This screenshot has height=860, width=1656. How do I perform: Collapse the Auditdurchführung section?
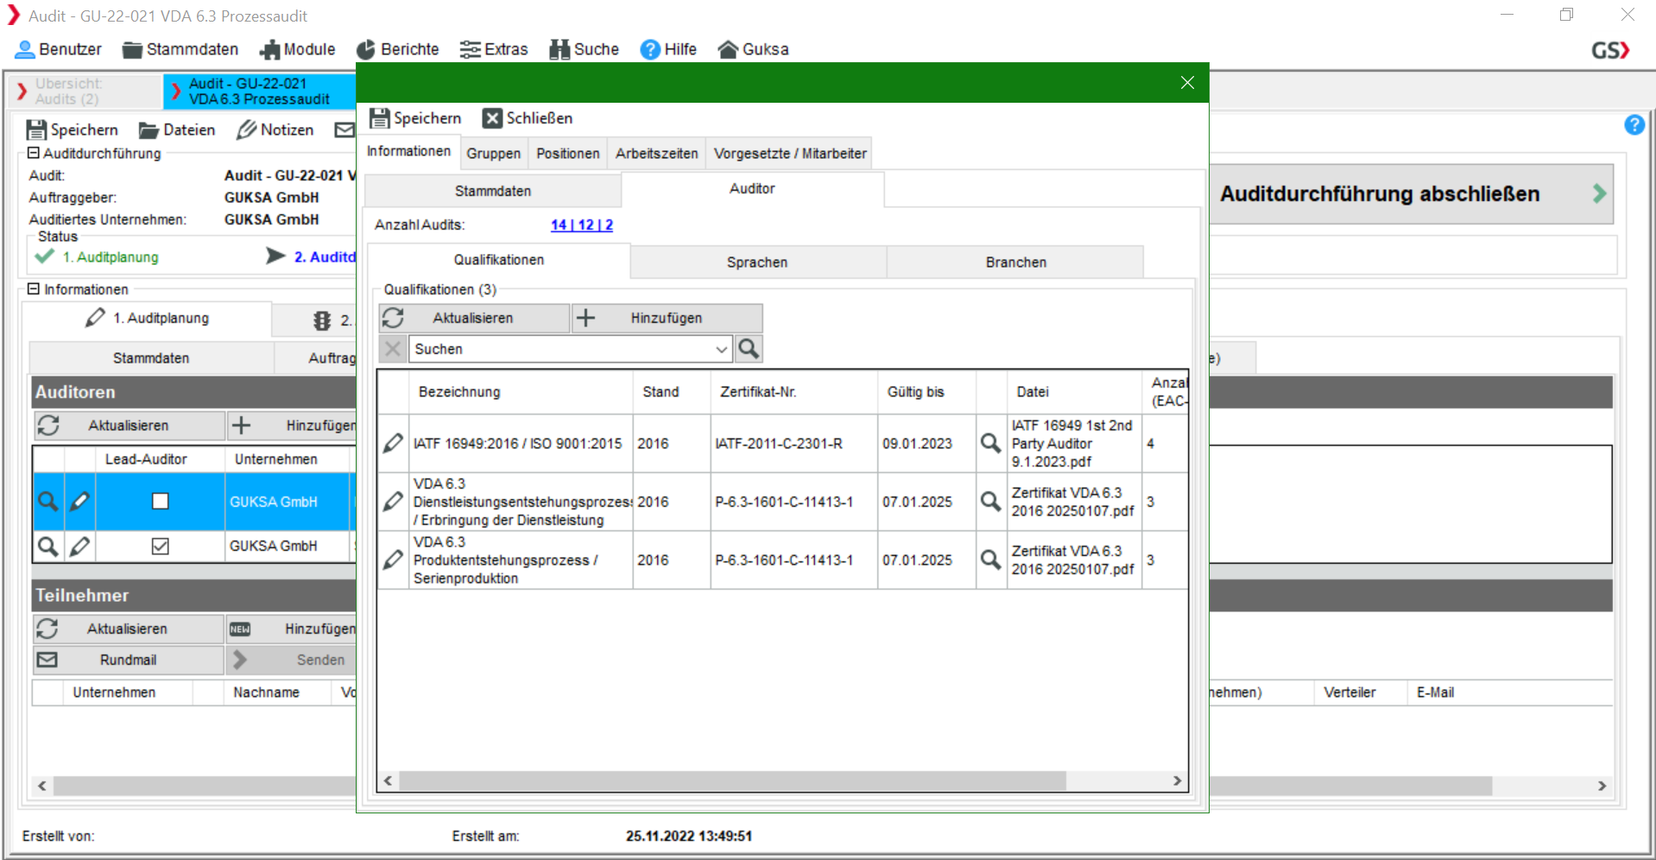click(x=34, y=153)
